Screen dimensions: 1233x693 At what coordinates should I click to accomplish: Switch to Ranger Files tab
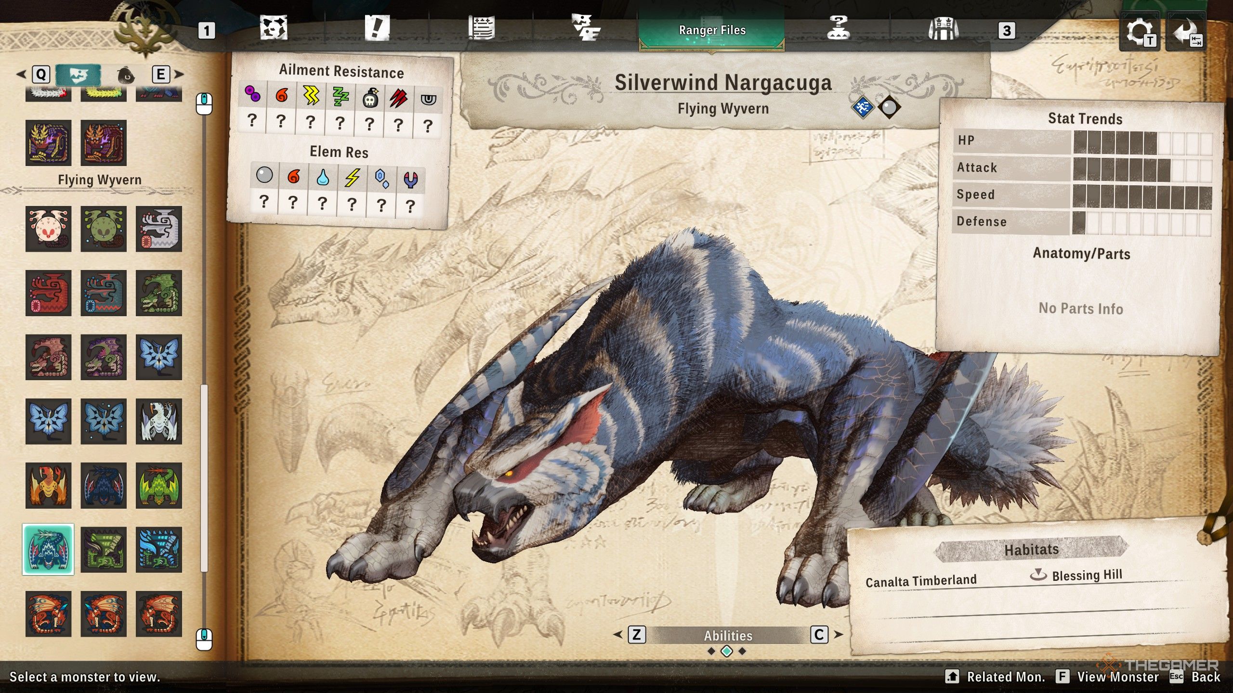pos(712,31)
